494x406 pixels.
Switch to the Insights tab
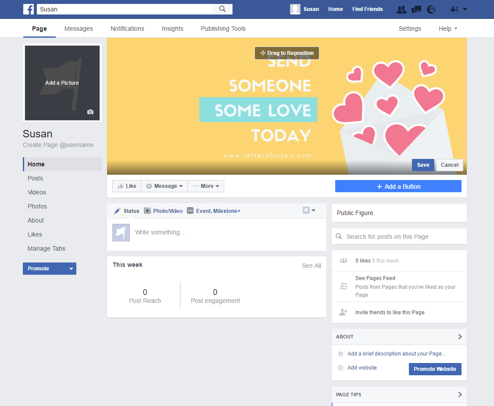(x=172, y=29)
